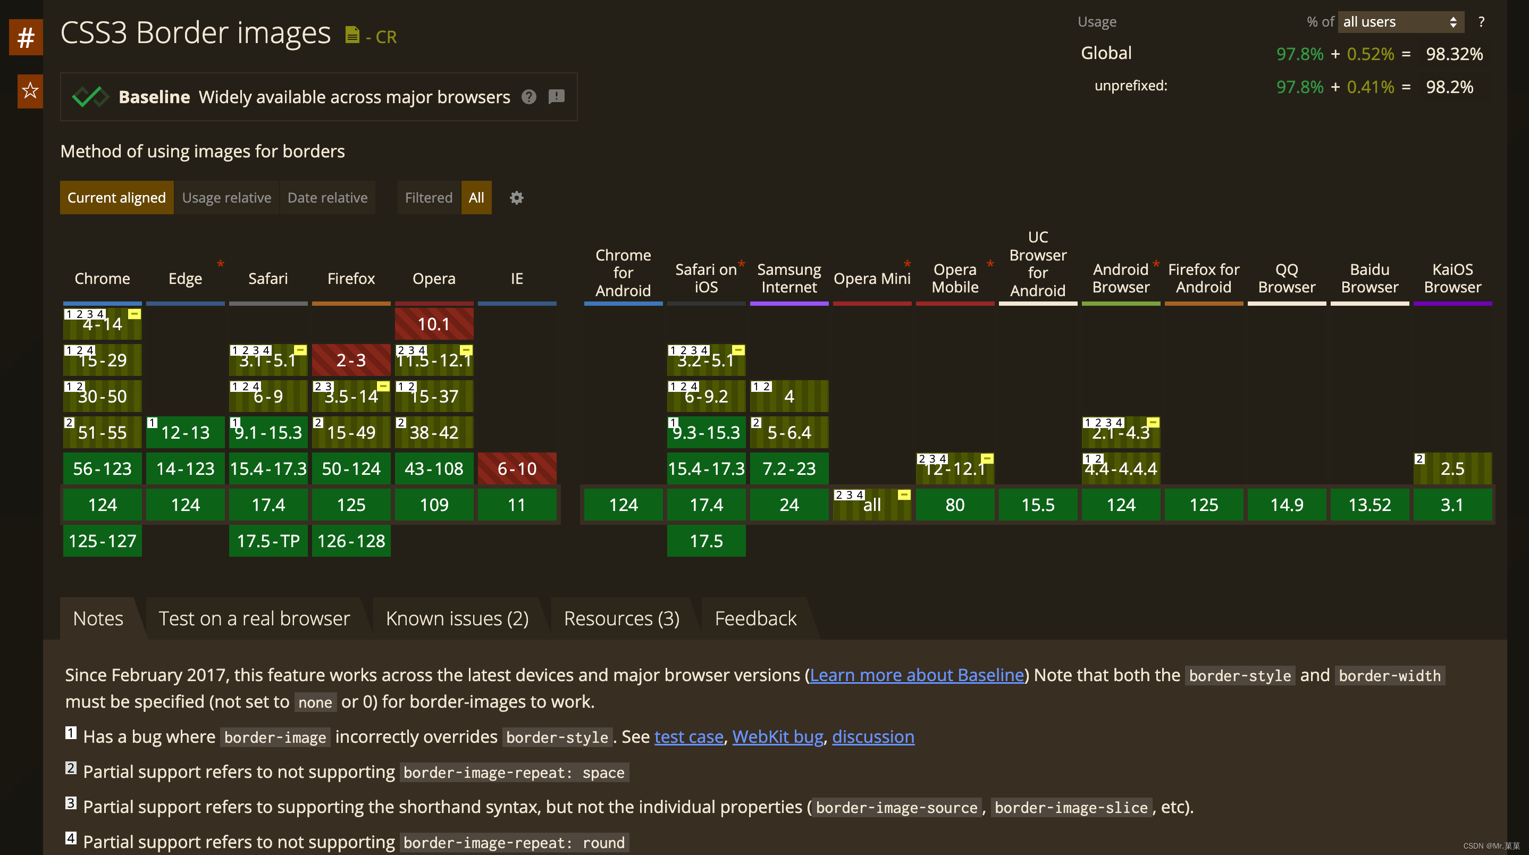
Task: Click Safari 17.5-TP cell
Action: coord(268,541)
